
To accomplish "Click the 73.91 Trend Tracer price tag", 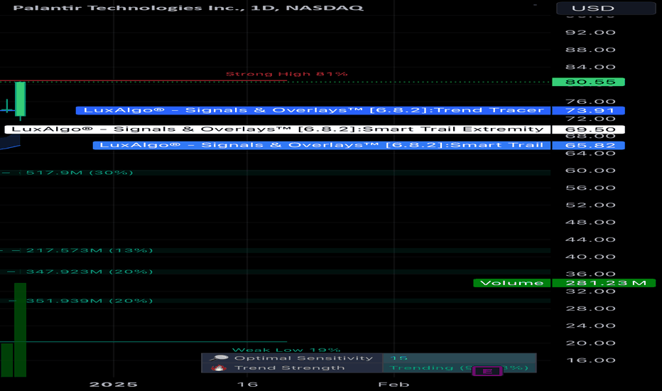I will (589, 110).
